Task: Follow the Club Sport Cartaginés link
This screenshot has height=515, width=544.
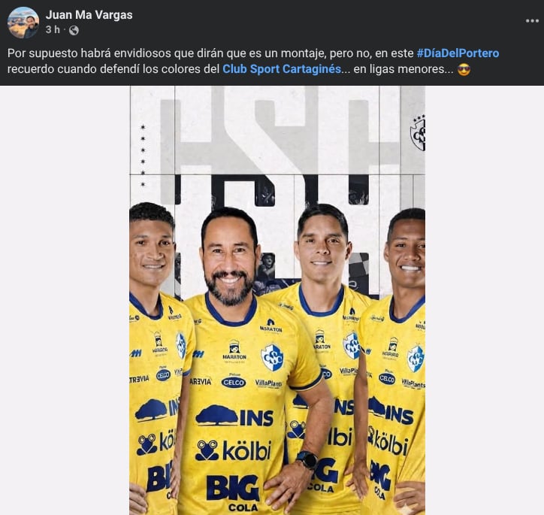Action: [x=282, y=69]
